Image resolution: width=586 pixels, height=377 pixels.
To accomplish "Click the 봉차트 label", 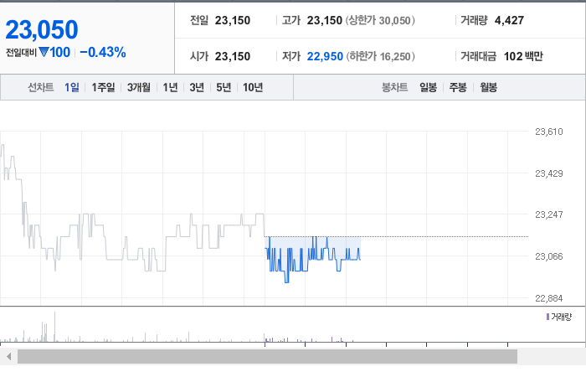I will [394, 87].
